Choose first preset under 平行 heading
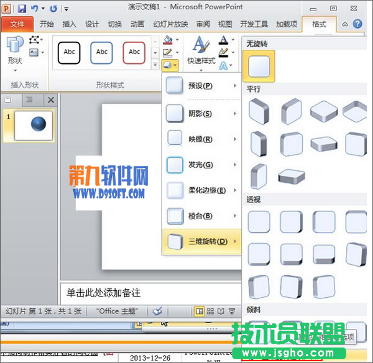 (259, 111)
